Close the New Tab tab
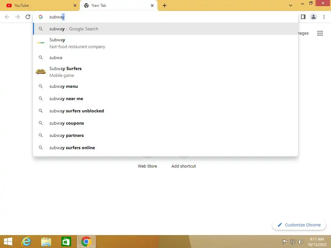The height and width of the screenshot is (248, 331). click(x=152, y=5)
